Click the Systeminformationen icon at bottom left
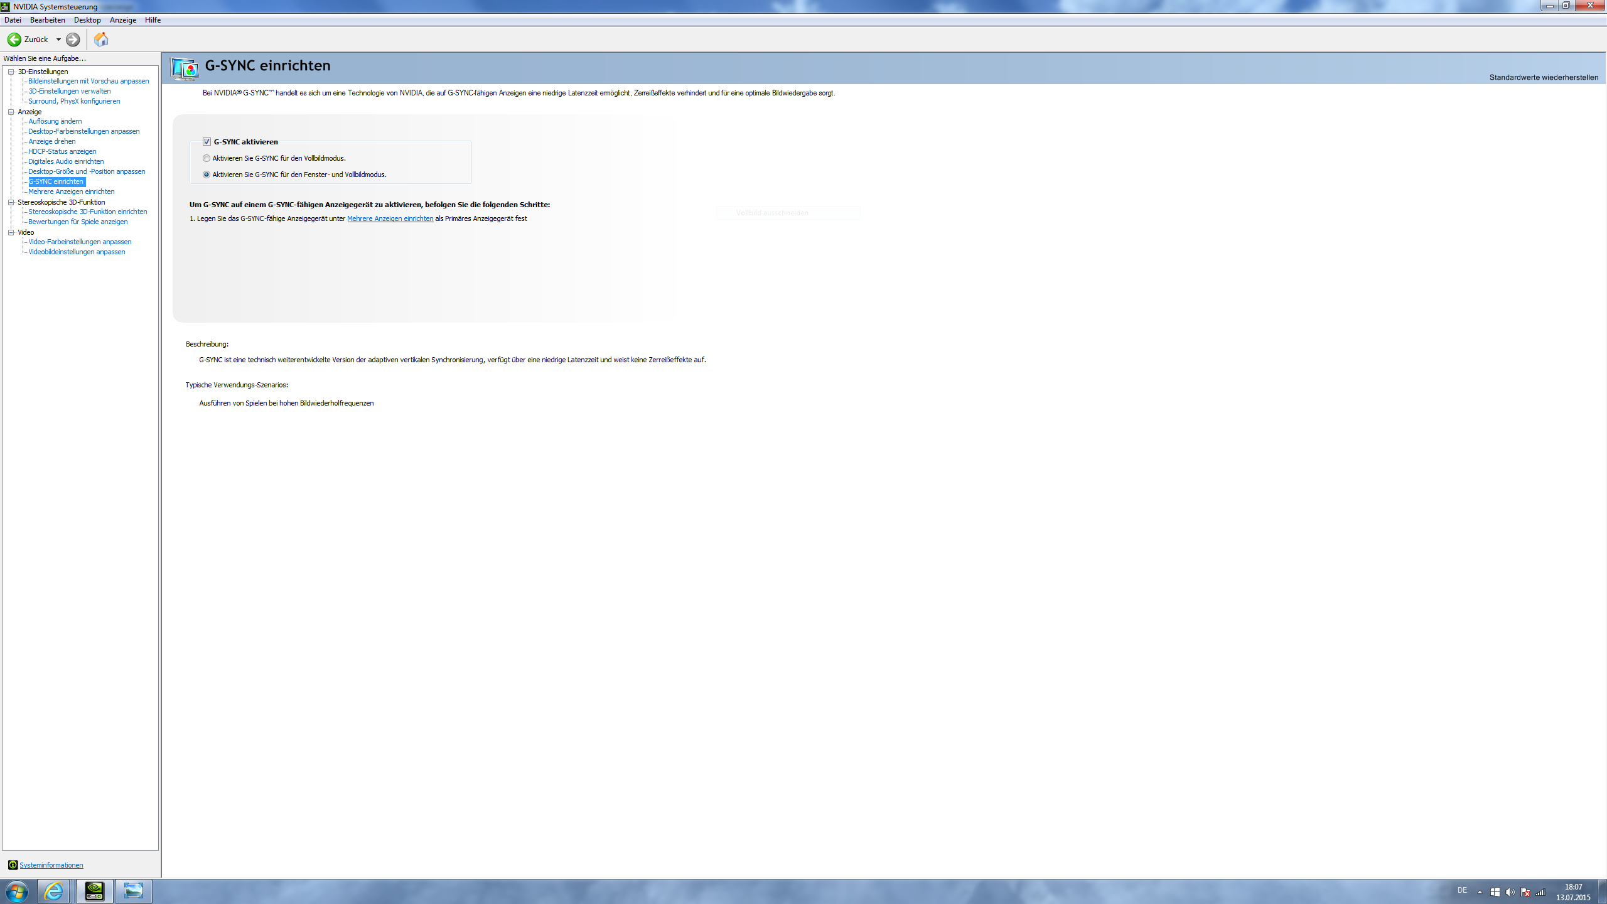The image size is (1607, 904). (13, 865)
